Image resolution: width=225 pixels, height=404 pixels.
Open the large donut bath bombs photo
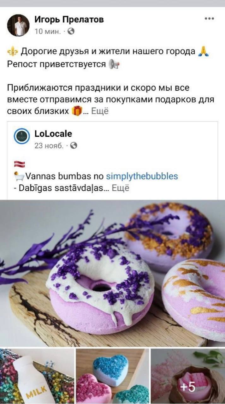112,273
